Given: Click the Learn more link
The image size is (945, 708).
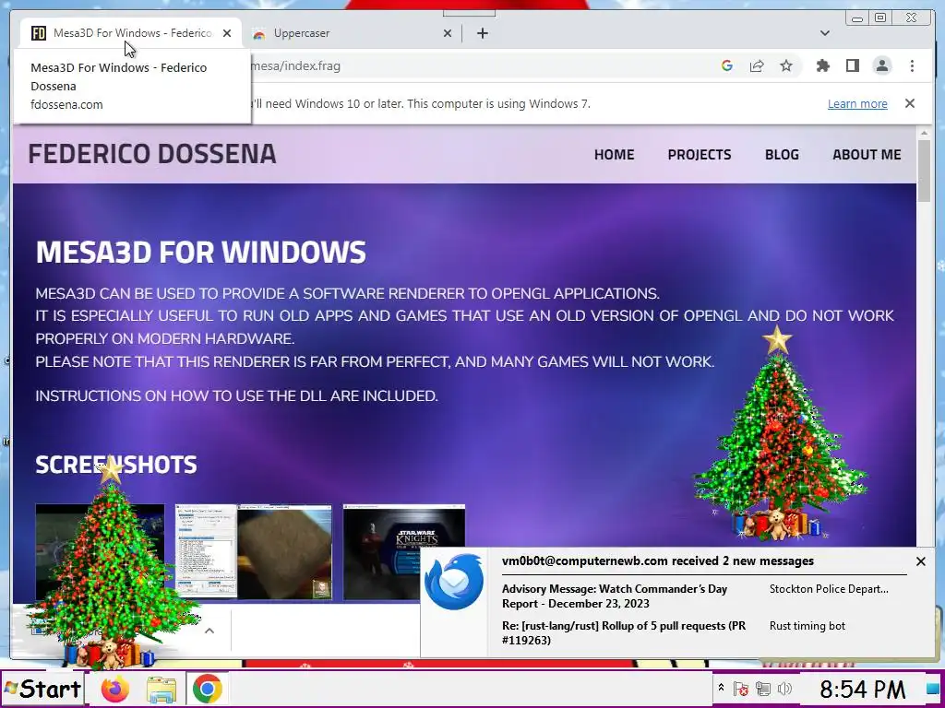Looking at the screenshot, I should click(x=857, y=103).
